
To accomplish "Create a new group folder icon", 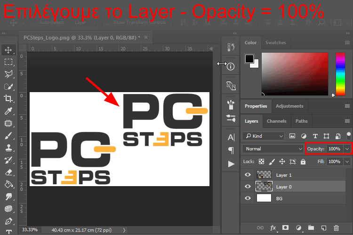I will 311,227.
